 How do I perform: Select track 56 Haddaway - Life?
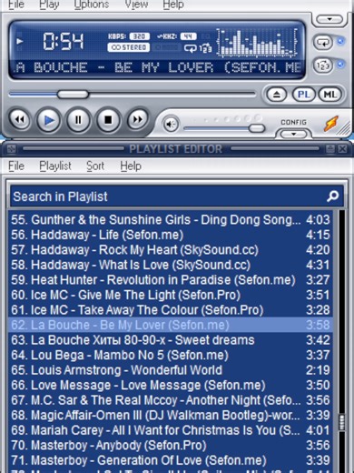(171, 235)
